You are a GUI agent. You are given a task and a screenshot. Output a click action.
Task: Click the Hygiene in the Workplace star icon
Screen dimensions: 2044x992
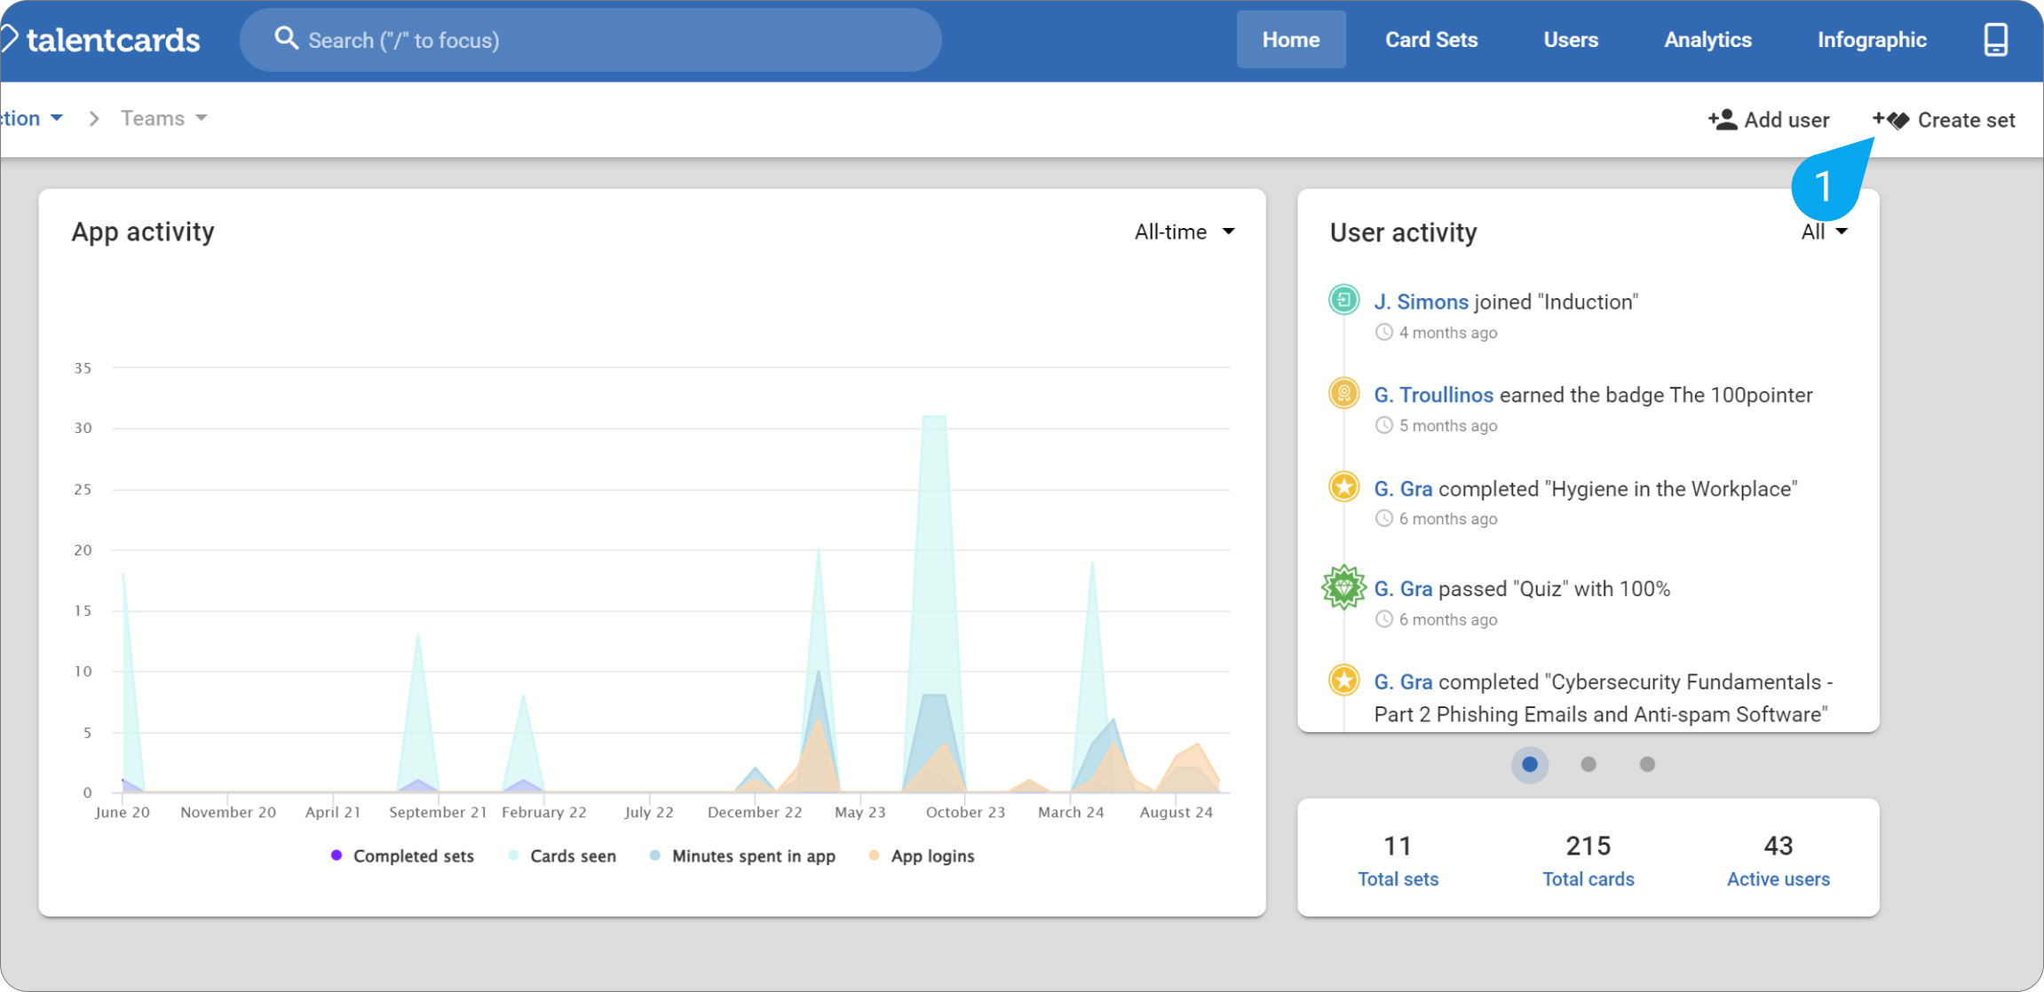(x=1343, y=487)
